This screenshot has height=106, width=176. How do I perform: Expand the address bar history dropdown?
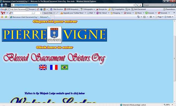134,5
